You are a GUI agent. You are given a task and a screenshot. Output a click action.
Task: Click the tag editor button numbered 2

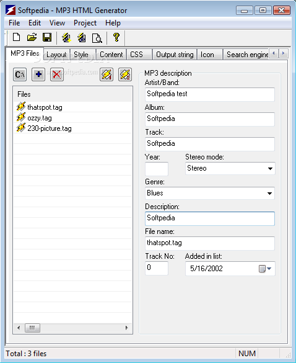coord(125,74)
